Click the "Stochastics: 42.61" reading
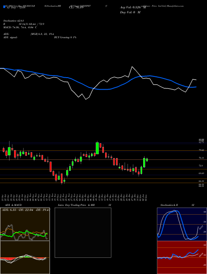207x274 pixels. pos(13,21)
